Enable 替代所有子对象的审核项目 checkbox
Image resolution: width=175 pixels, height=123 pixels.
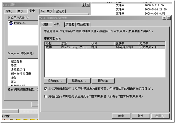[x=46, y=96]
